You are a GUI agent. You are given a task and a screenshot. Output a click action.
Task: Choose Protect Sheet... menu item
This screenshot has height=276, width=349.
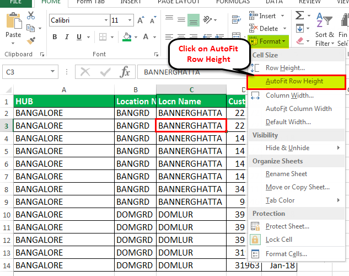(297, 226)
